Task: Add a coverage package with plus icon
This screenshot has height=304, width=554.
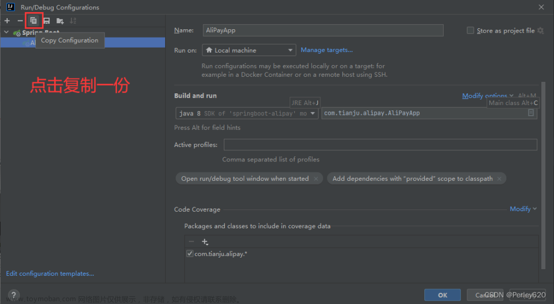Action: [204, 242]
